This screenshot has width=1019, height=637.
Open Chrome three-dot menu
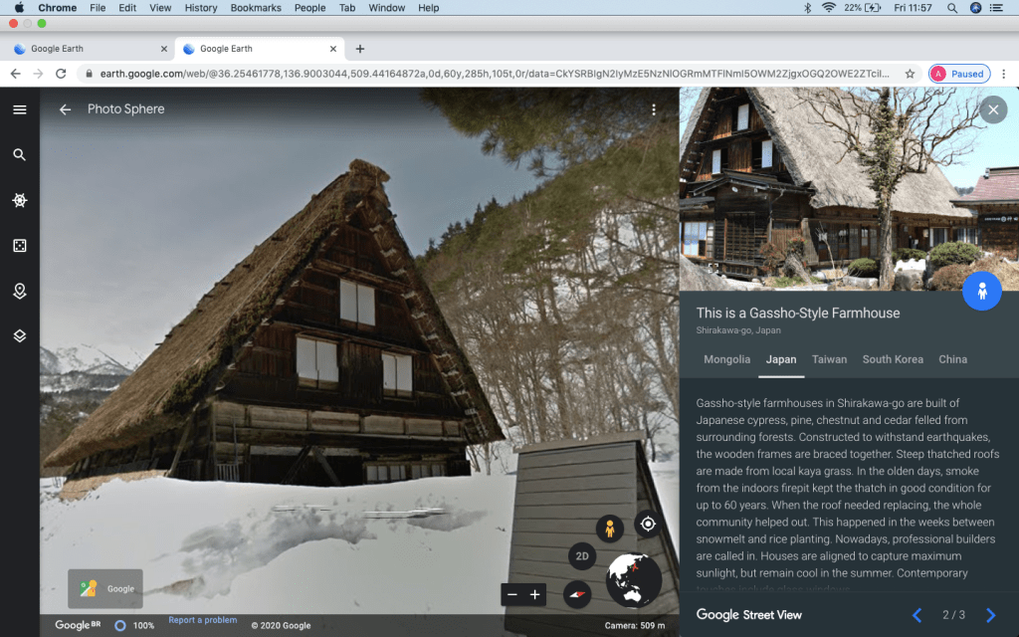click(1003, 74)
